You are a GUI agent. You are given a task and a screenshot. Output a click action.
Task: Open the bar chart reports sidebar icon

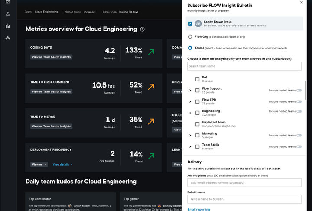(8, 26)
